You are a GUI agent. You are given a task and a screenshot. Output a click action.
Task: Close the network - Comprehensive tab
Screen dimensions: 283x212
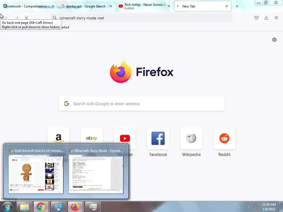[53, 6]
